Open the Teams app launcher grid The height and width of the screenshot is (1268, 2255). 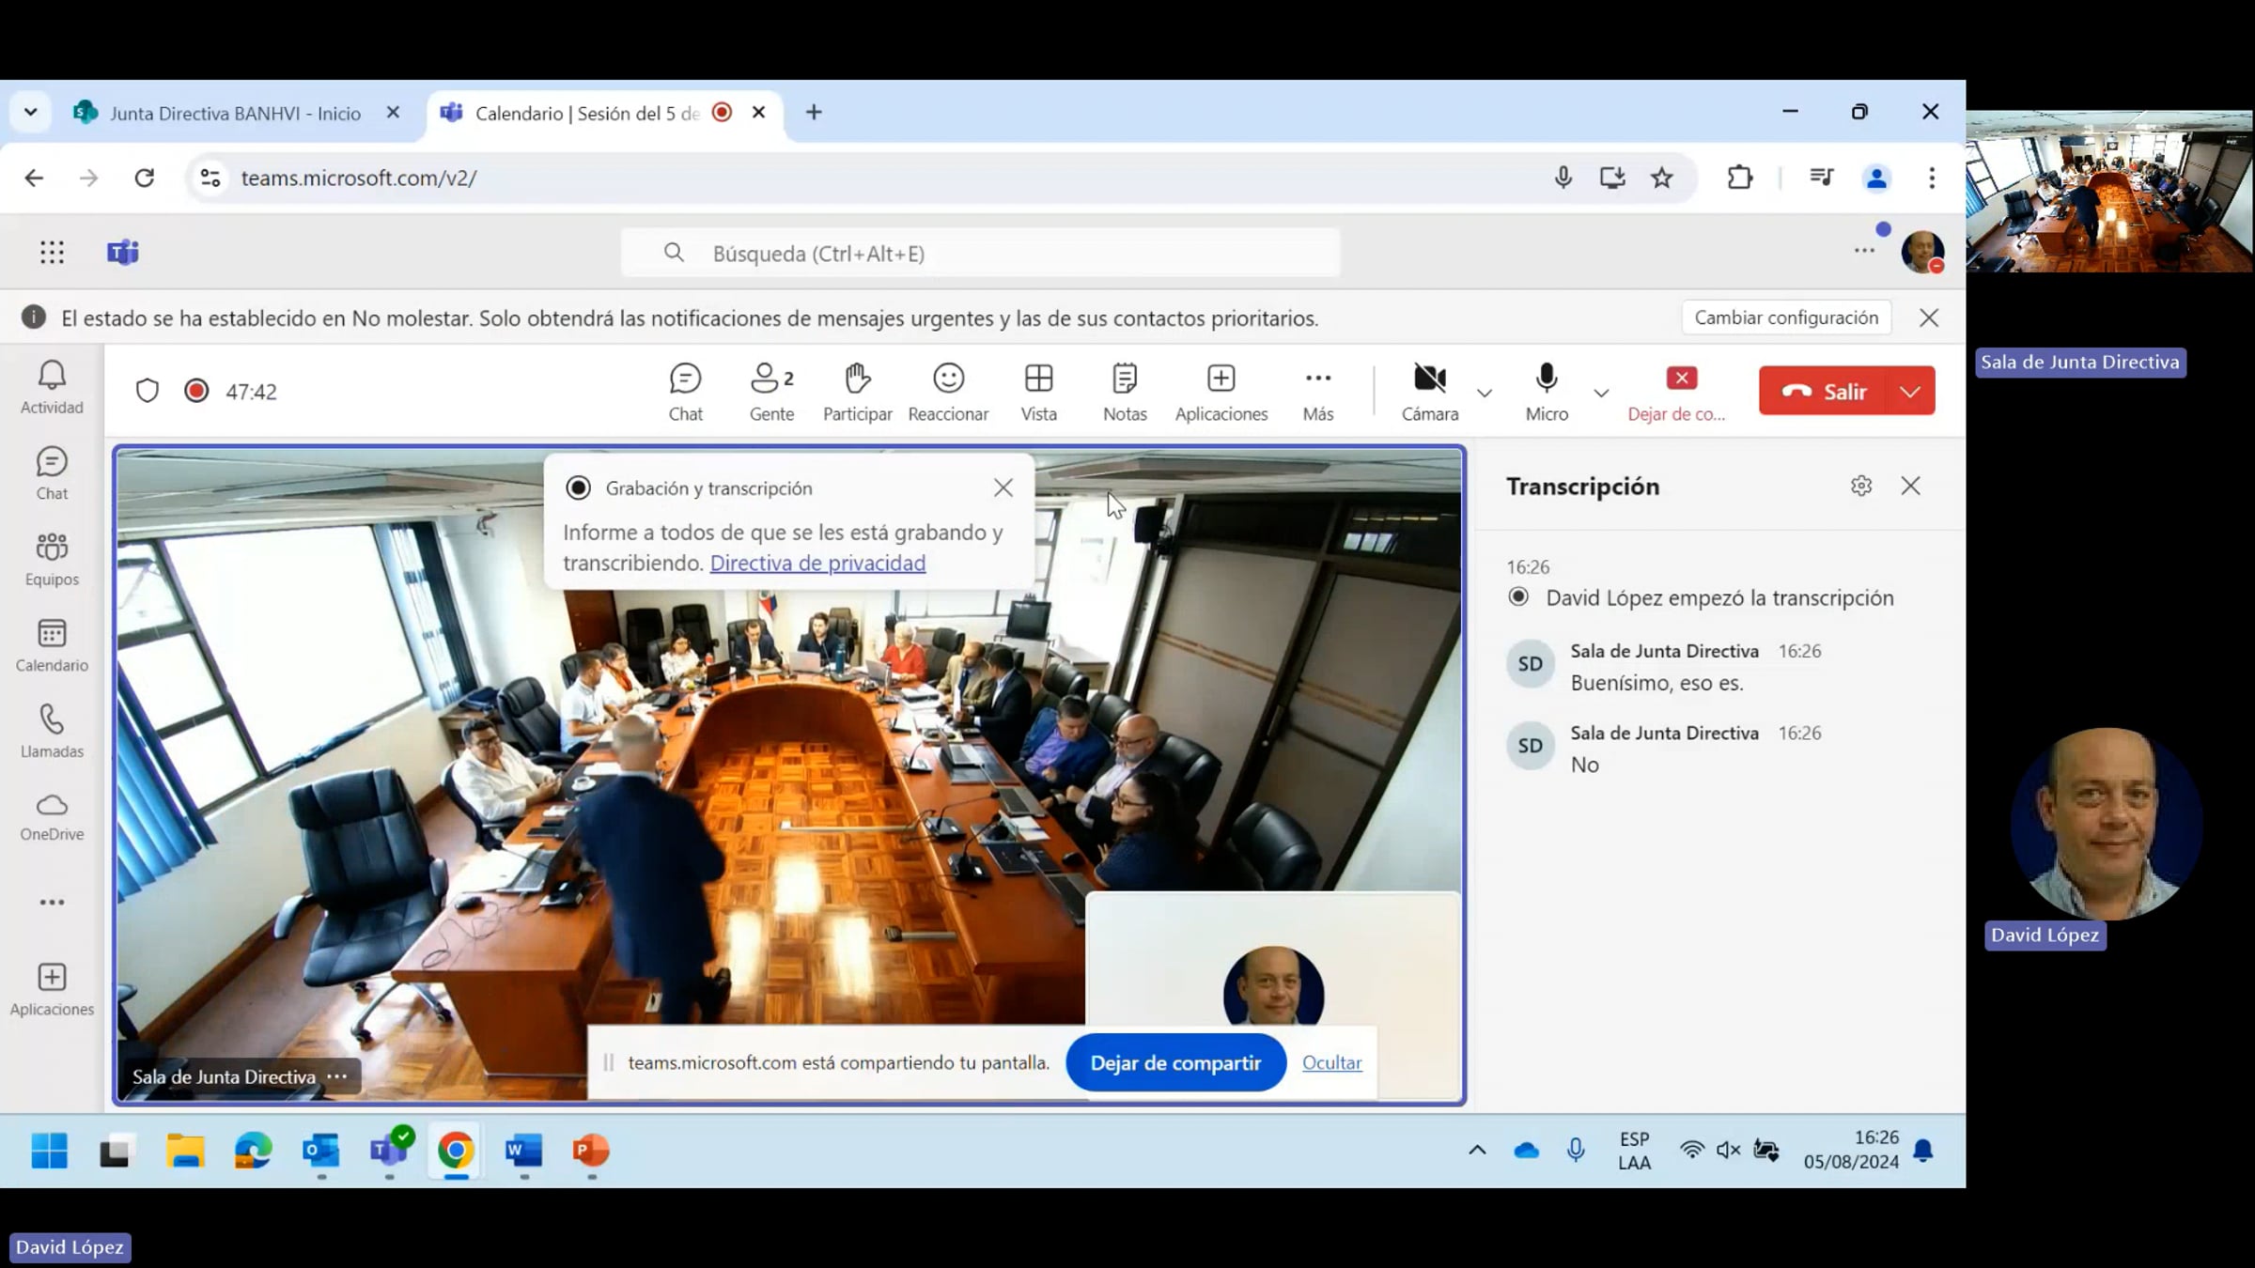(x=53, y=253)
